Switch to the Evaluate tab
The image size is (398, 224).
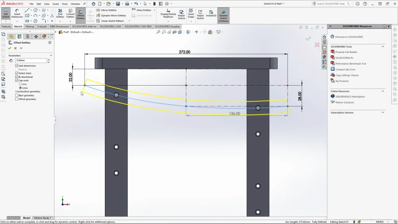(42, 26)
